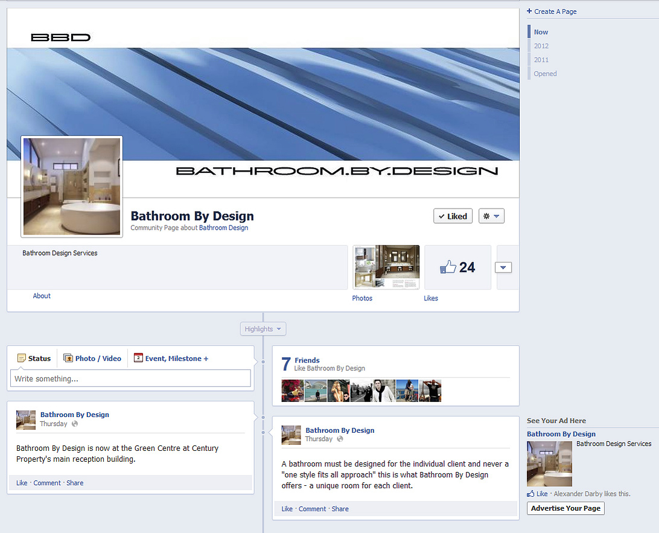The image size is (659, 533).
Task: Click the 'See Your Ad Here' heading
Action: coord(556,421)
